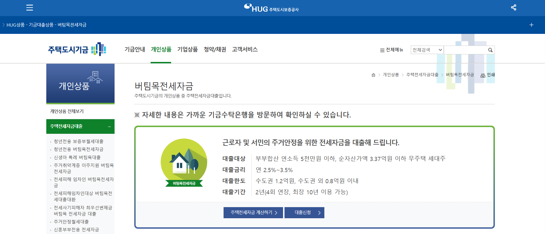Click the 대출신청 button

coord(304,213)
